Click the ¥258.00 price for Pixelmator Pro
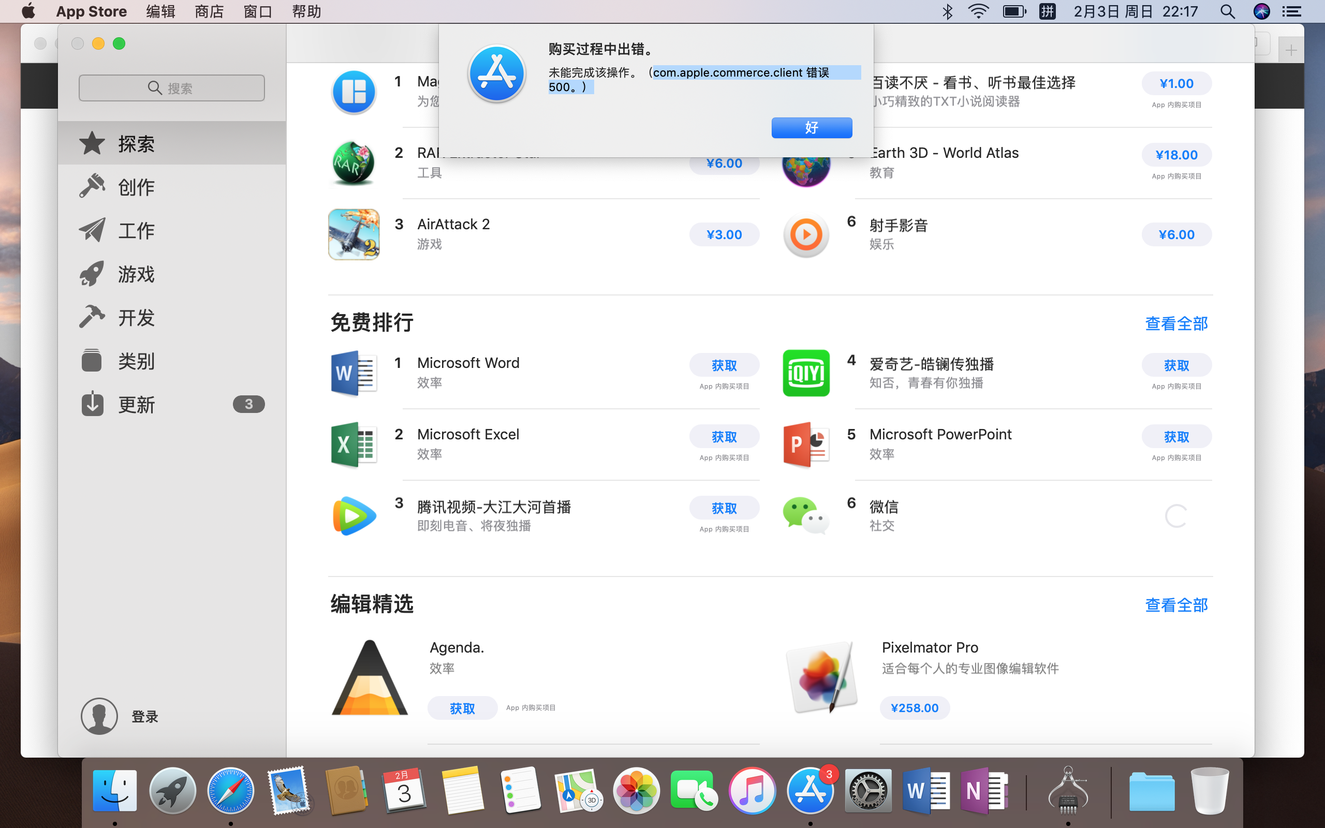The height and width of the screenshot is (828, 1325). point(915,708)
